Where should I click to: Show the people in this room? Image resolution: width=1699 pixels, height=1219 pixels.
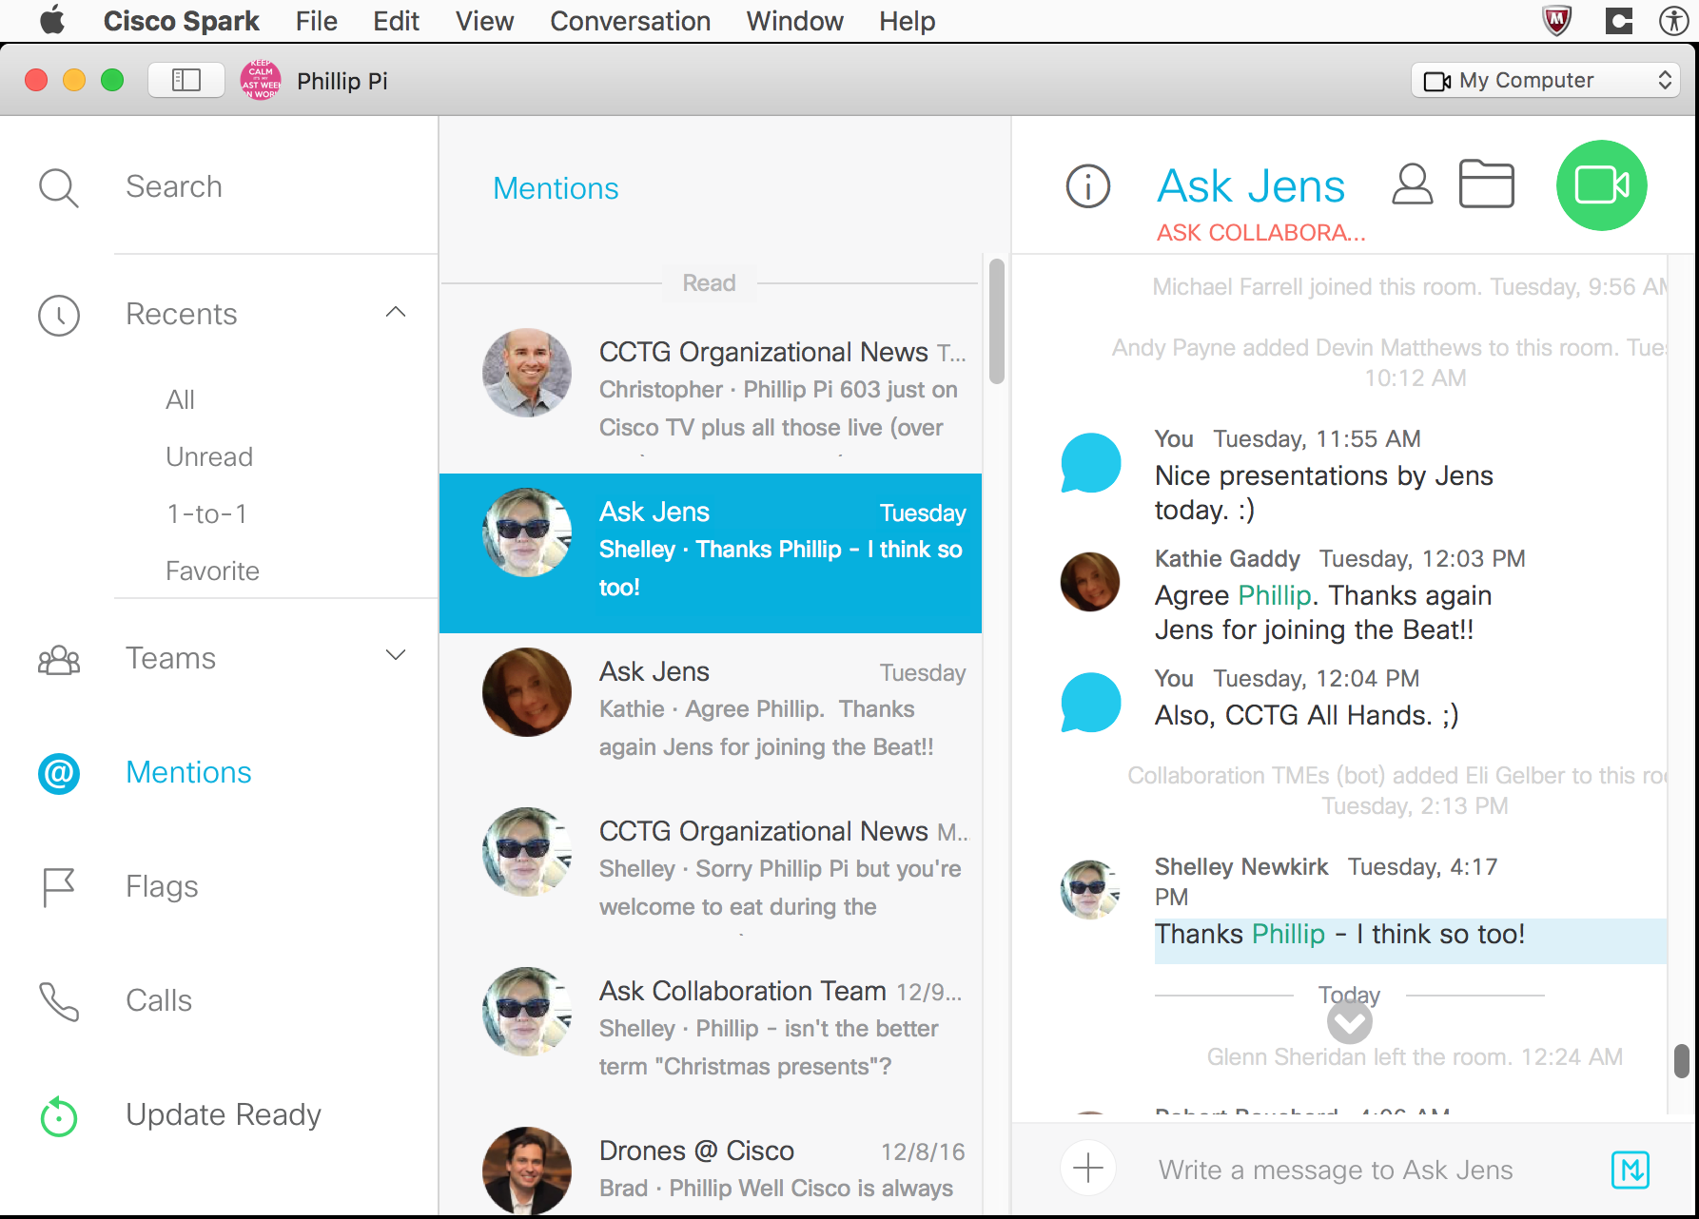pyautogui.click(x=1412, y=184)
